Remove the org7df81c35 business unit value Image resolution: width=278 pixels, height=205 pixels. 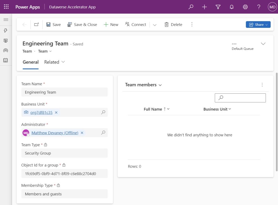pyautogui.click(x=56, y=112)
